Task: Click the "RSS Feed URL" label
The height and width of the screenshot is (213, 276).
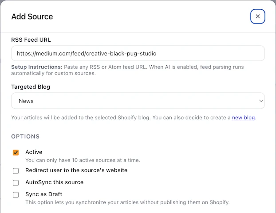Action: click(x=31, y=40)
